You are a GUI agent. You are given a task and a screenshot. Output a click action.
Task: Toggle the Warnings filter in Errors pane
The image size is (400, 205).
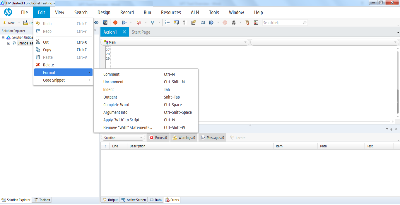pos(184,137)
